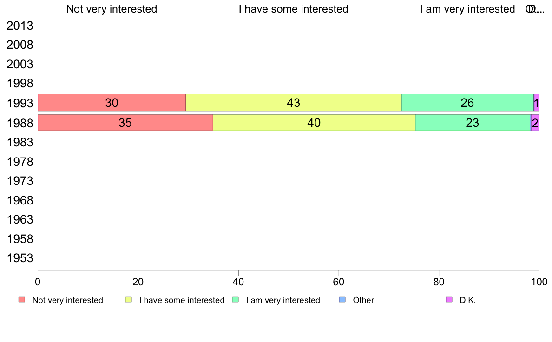This screenshot has width=552, height=342.
Task: Select the 1988 bar segment labeled 40
Action: click(x=314, y=123)
